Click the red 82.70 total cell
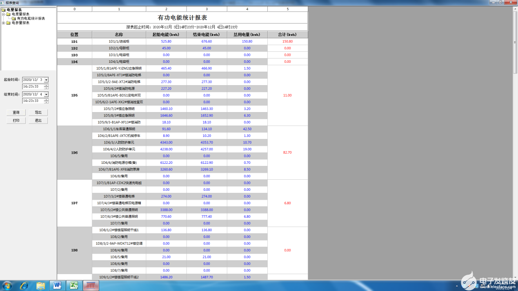The width and height of the screenshot is (518, 291). pos(287,153)
